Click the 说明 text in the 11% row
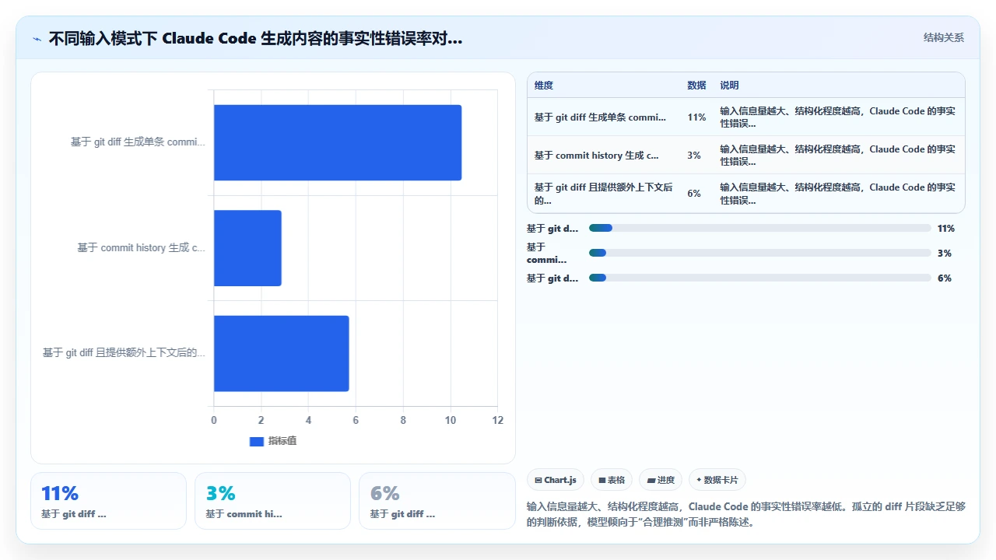 pos(837,117)
